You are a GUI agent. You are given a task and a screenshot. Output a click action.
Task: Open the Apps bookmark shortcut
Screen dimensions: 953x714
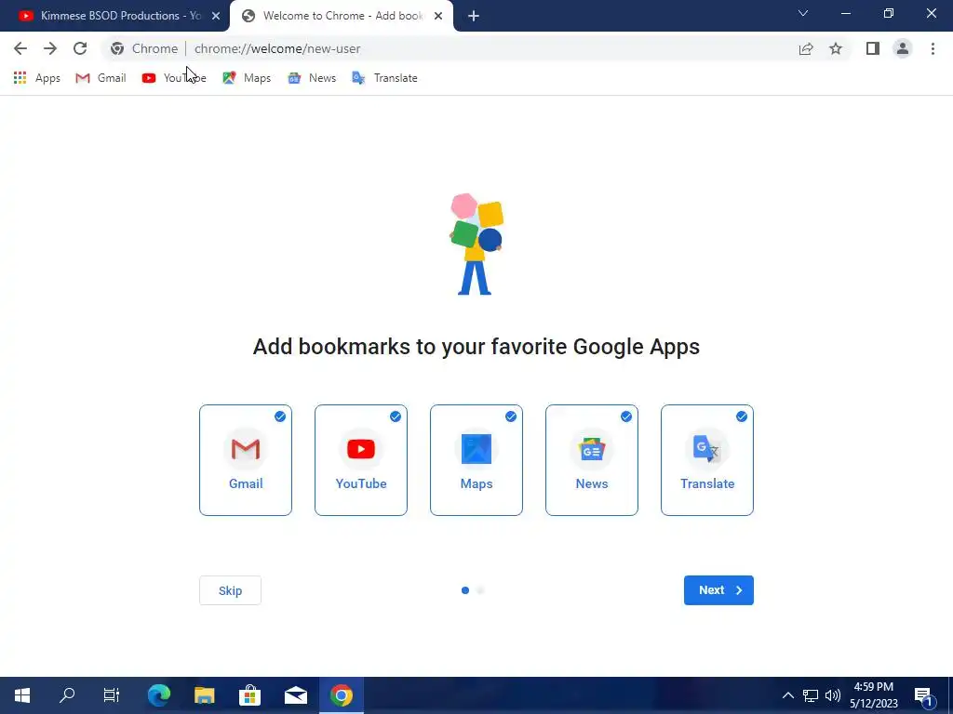[36, 78]
